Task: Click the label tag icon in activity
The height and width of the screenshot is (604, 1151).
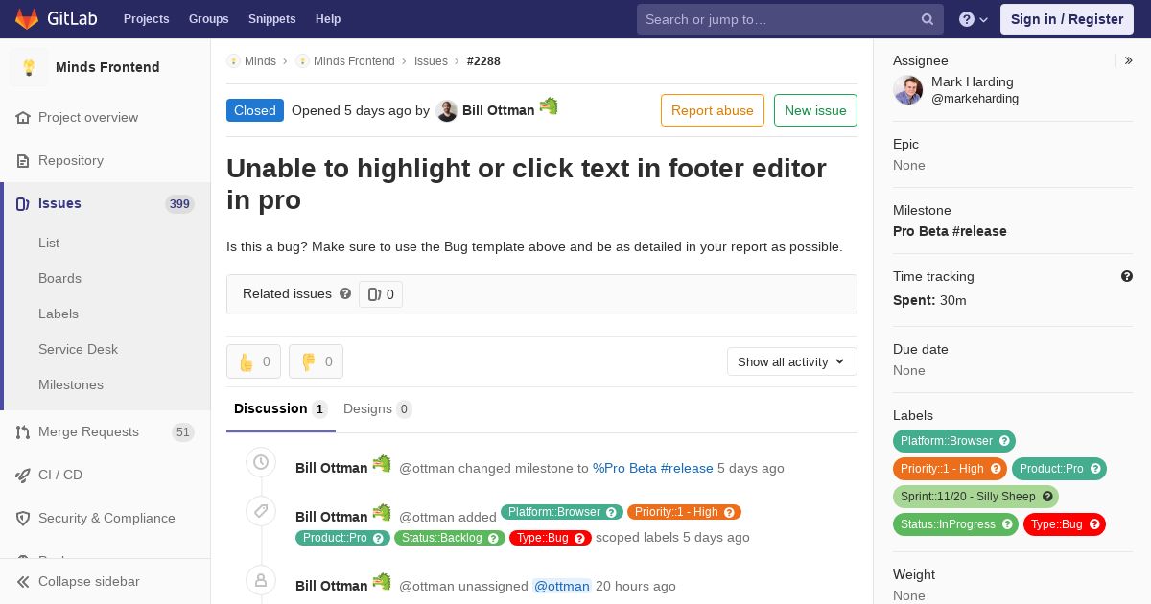Action: pos(260,511)
